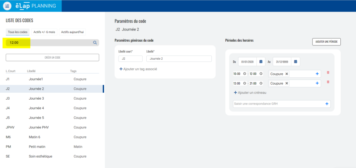The height and width of the screenshot is (168, 356).
Task: Open calendar for the 31/12/9999 end date
Action: pyautogui.click(x=296, y=62)
